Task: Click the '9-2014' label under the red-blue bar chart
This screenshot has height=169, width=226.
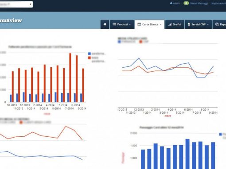Action: click(x=82, y=108)
